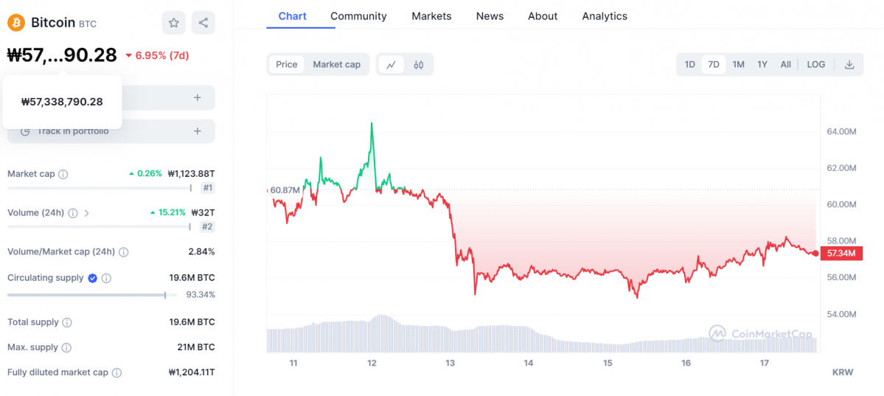
Task: Click plus icon on watchlist row
Action: tap(198, 97)
